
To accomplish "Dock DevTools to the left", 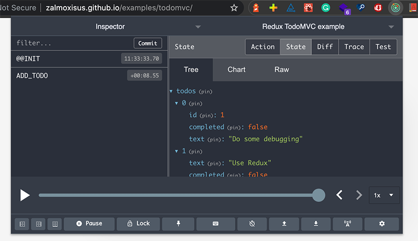I will point(22,224).
